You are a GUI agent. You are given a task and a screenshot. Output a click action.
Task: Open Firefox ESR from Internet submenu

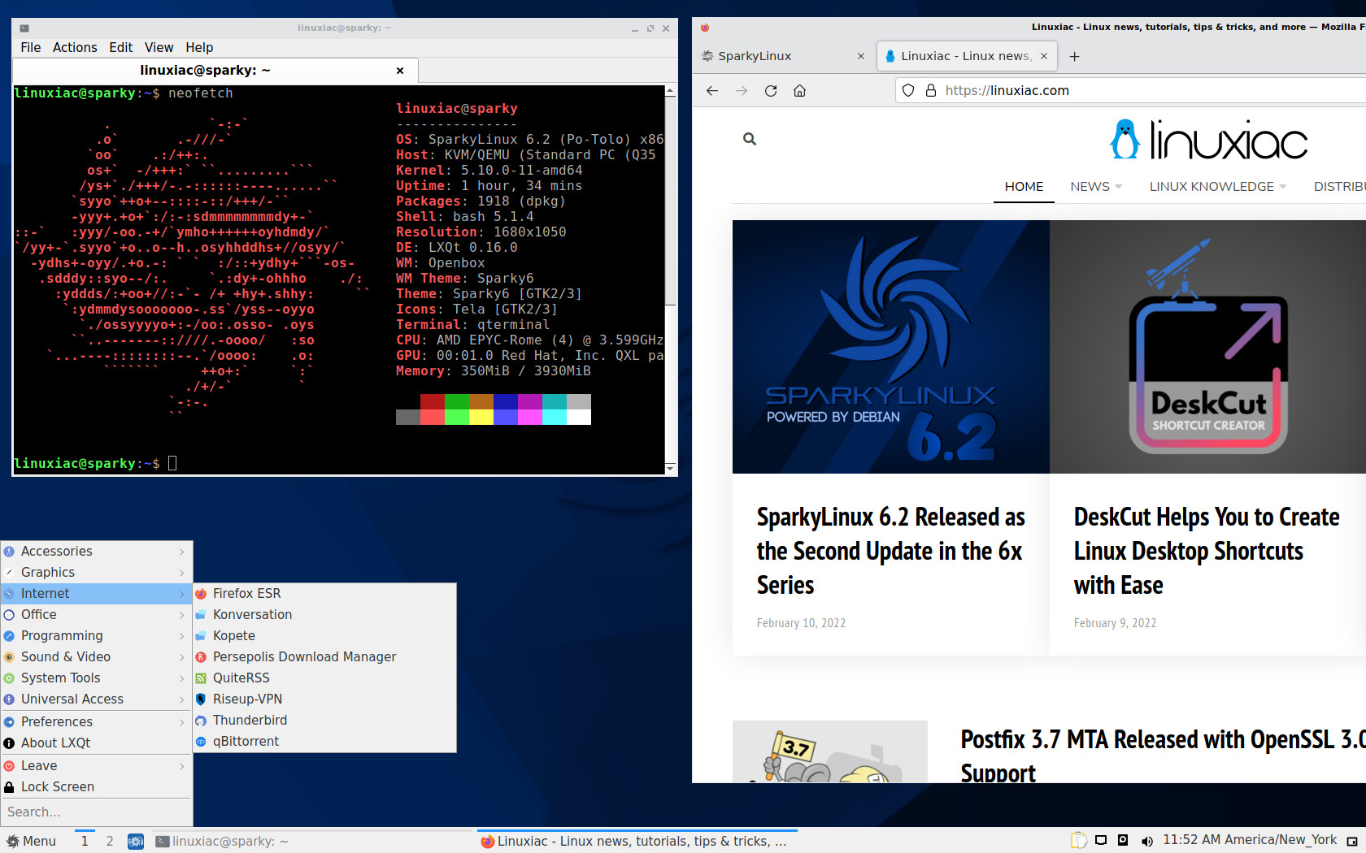click(x=324, y=594)
